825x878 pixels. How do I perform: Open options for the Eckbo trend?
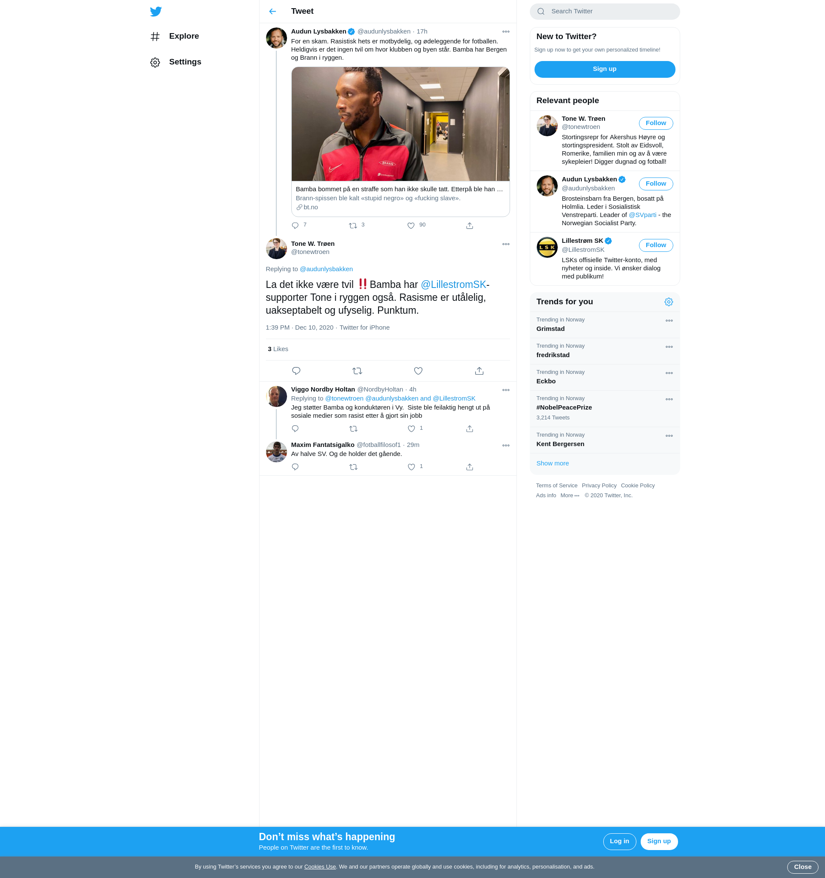(669, 373)
